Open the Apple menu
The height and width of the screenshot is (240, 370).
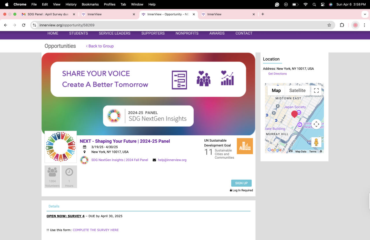click(x=7, y=4)
